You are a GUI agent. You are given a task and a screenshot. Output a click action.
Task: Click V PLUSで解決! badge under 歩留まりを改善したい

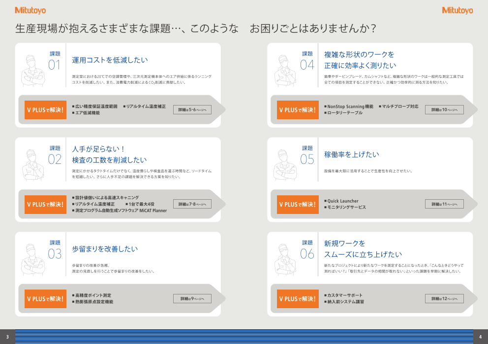(45, 298)
